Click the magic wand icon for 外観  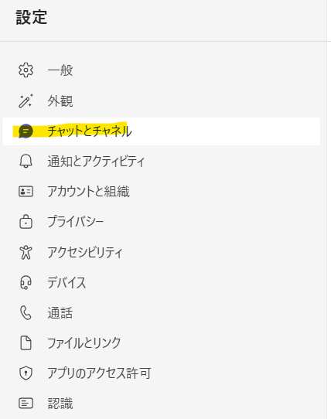pyautogui.click(x=26, y=101)
